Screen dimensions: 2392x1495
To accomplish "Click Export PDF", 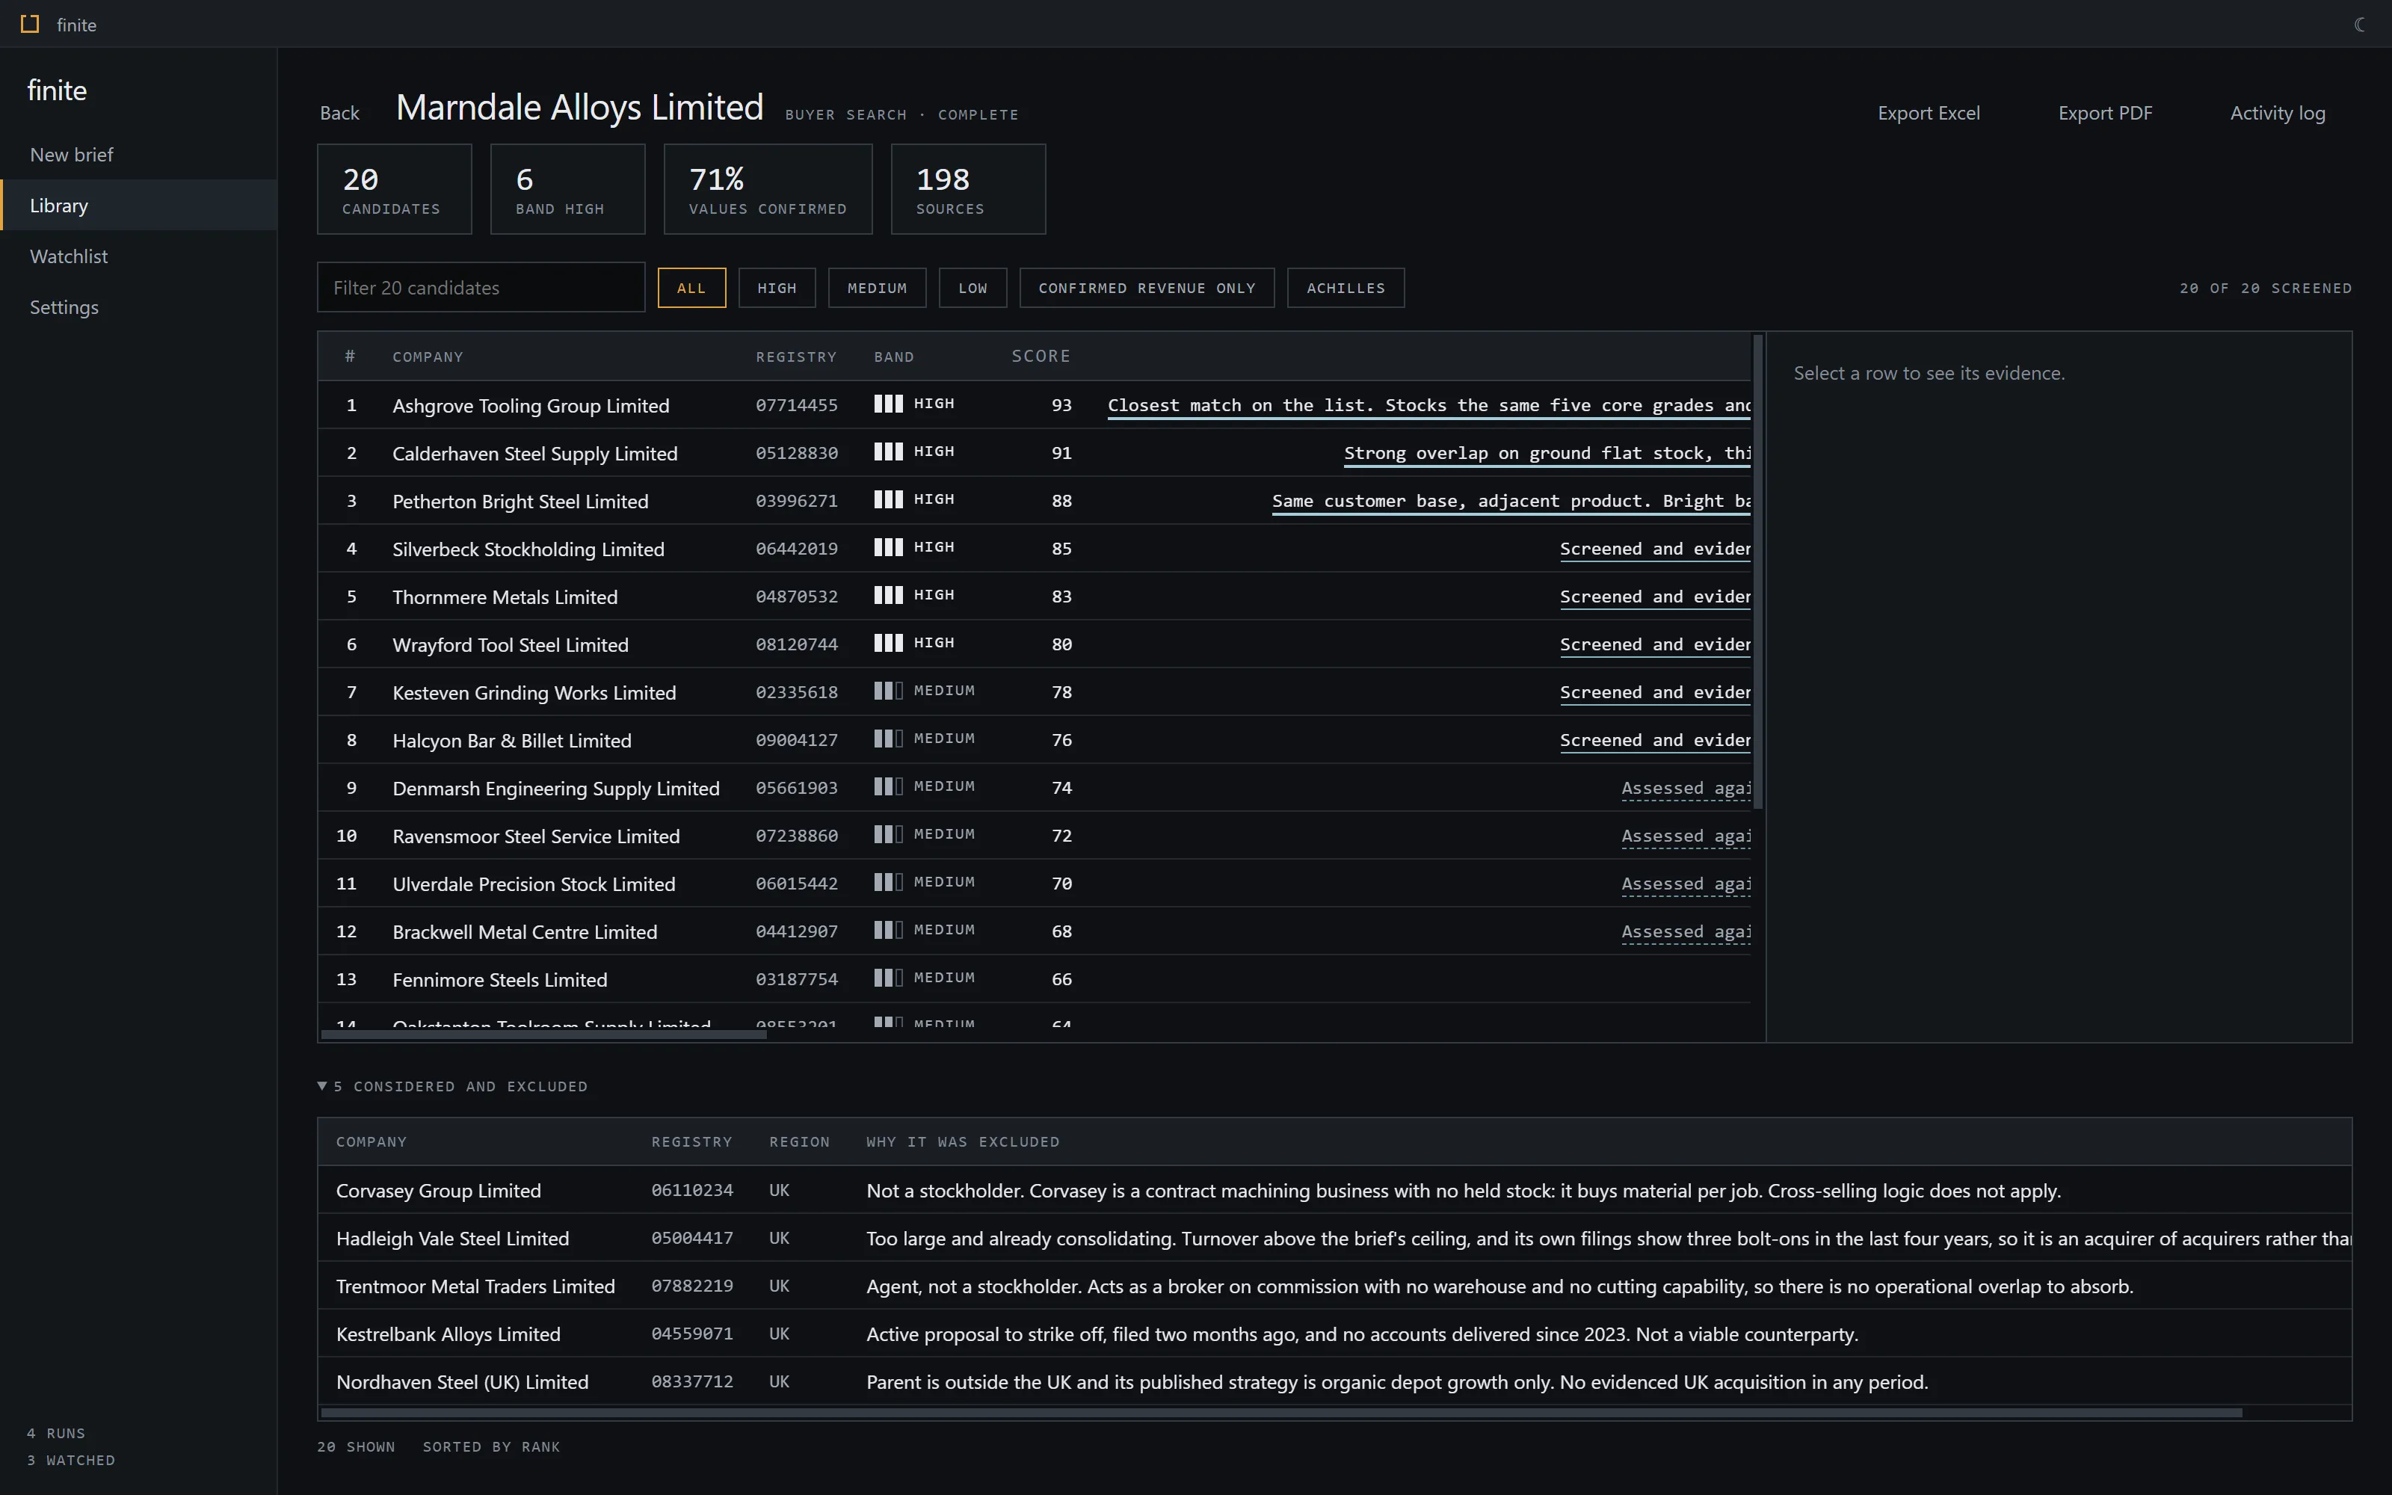I will pyautogui.click(x=2104, y=113).
